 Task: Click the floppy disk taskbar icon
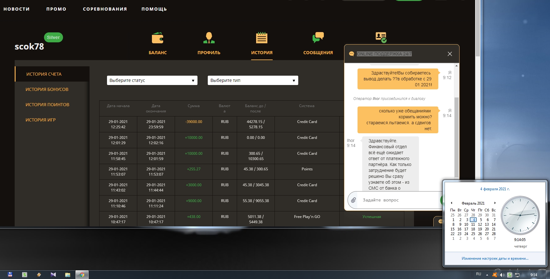[x=10, y=275]
